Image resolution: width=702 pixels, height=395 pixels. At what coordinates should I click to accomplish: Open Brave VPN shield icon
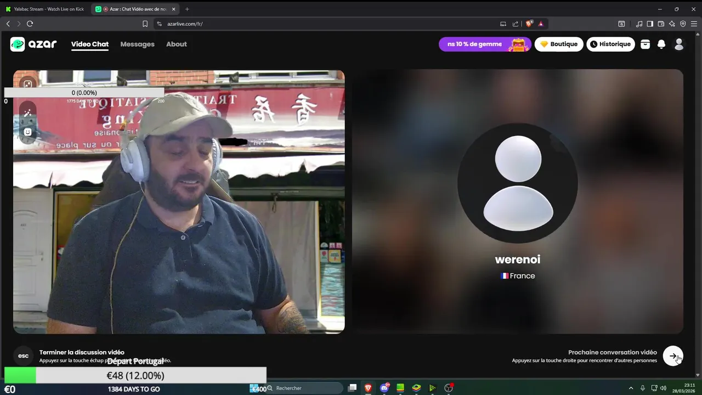point(683,24)
